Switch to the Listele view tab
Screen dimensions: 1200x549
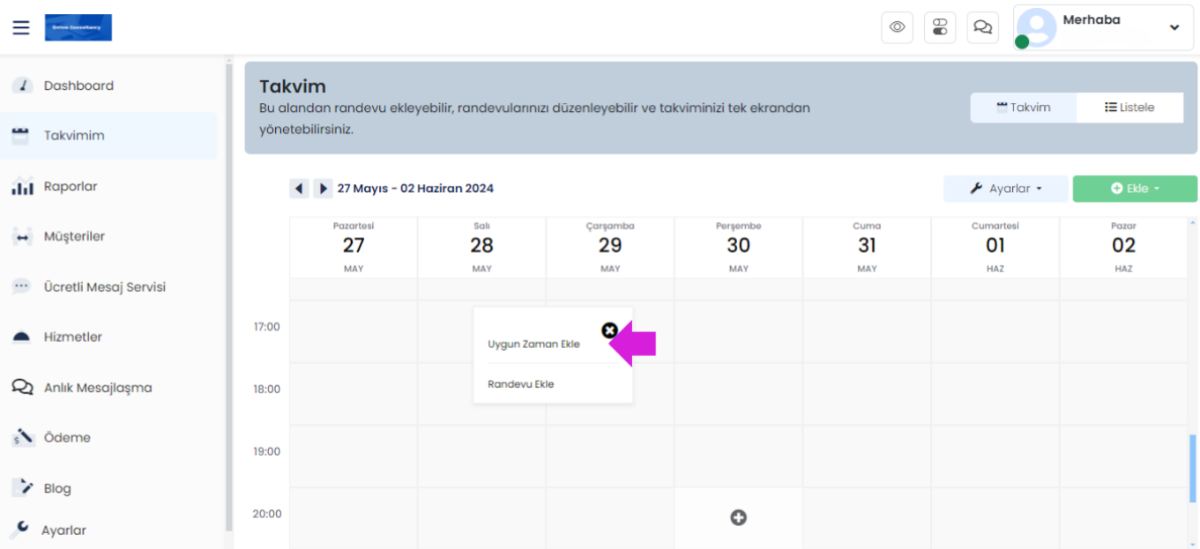tap(1129, 108)
